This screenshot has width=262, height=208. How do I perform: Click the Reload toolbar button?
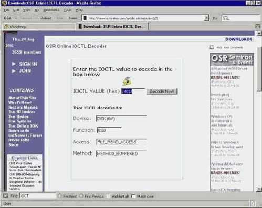click(46, 18)
